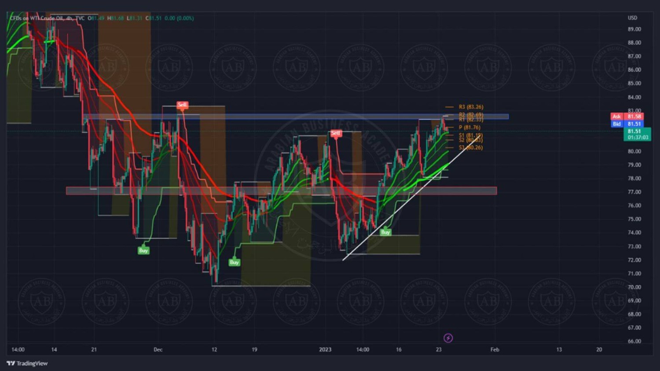
Task: Click the TVC exchange label in the legend
Action: point(80,18)
